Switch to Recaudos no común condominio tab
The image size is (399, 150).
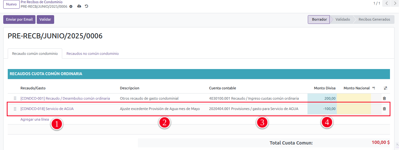click(92, 54)
